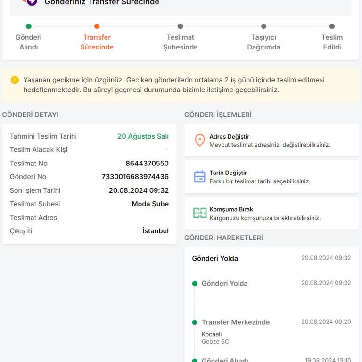
Task: Click the green Gönderi Alındı progress dot
Action: (x=29, y=26)
